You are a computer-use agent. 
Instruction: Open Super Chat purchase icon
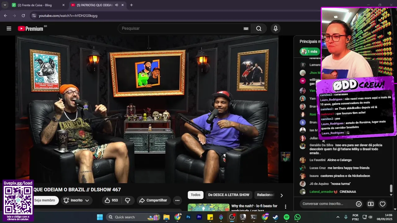[x=371, y=204]
